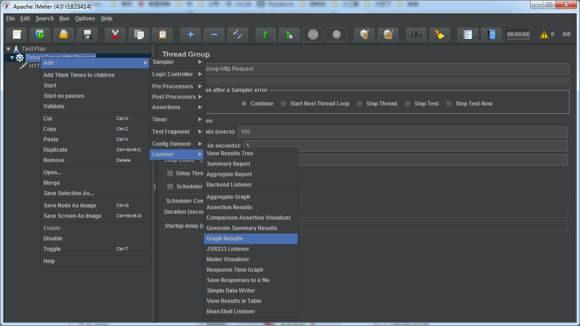
Task: Open the Run menu
Action: [x=64, y=19]
